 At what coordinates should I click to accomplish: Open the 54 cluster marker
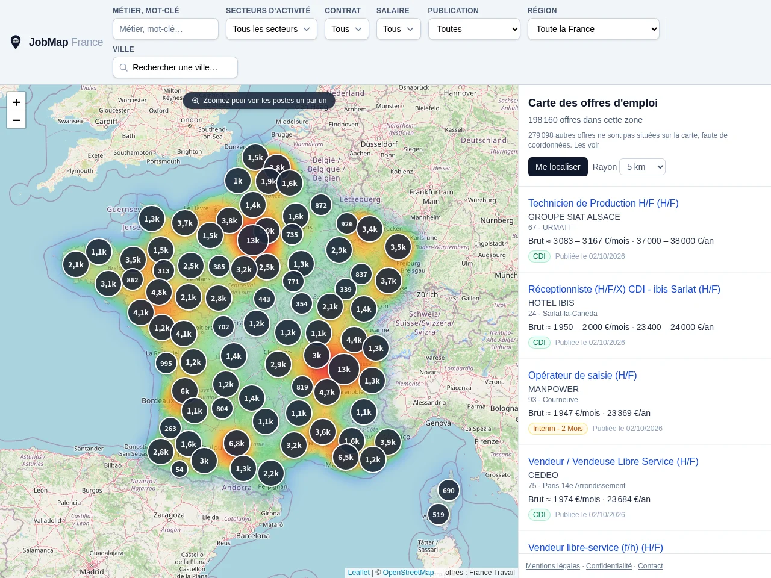179,470
